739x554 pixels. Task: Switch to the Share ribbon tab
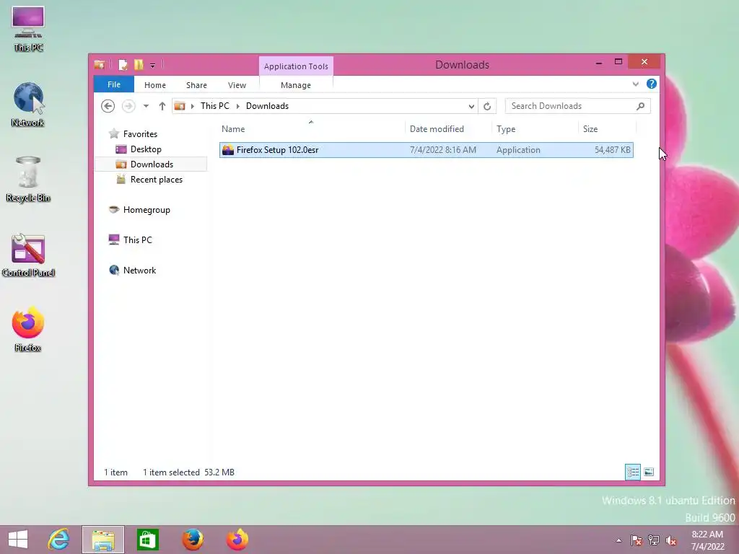196,85
